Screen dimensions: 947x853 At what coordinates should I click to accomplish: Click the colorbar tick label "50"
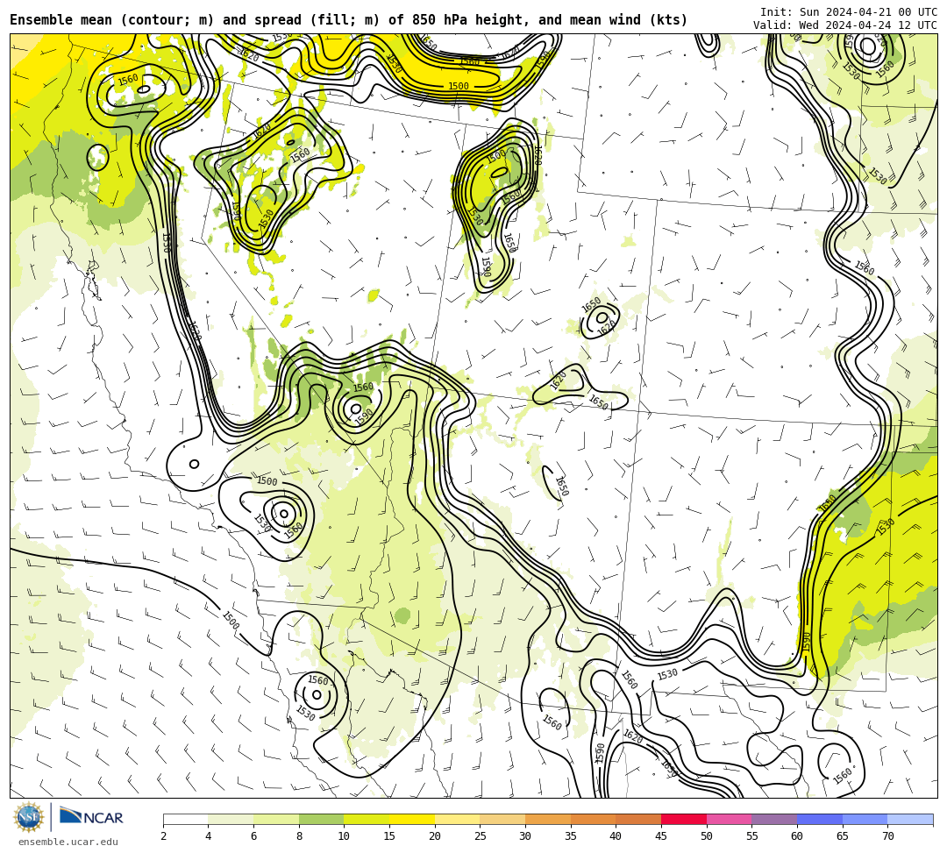pos(707,836)
